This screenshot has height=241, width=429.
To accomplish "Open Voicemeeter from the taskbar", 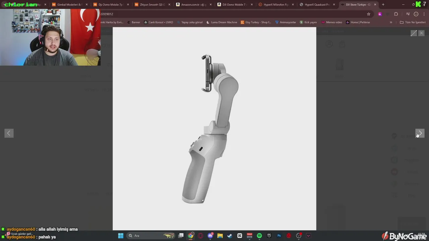I will click(x=249, y=236).
